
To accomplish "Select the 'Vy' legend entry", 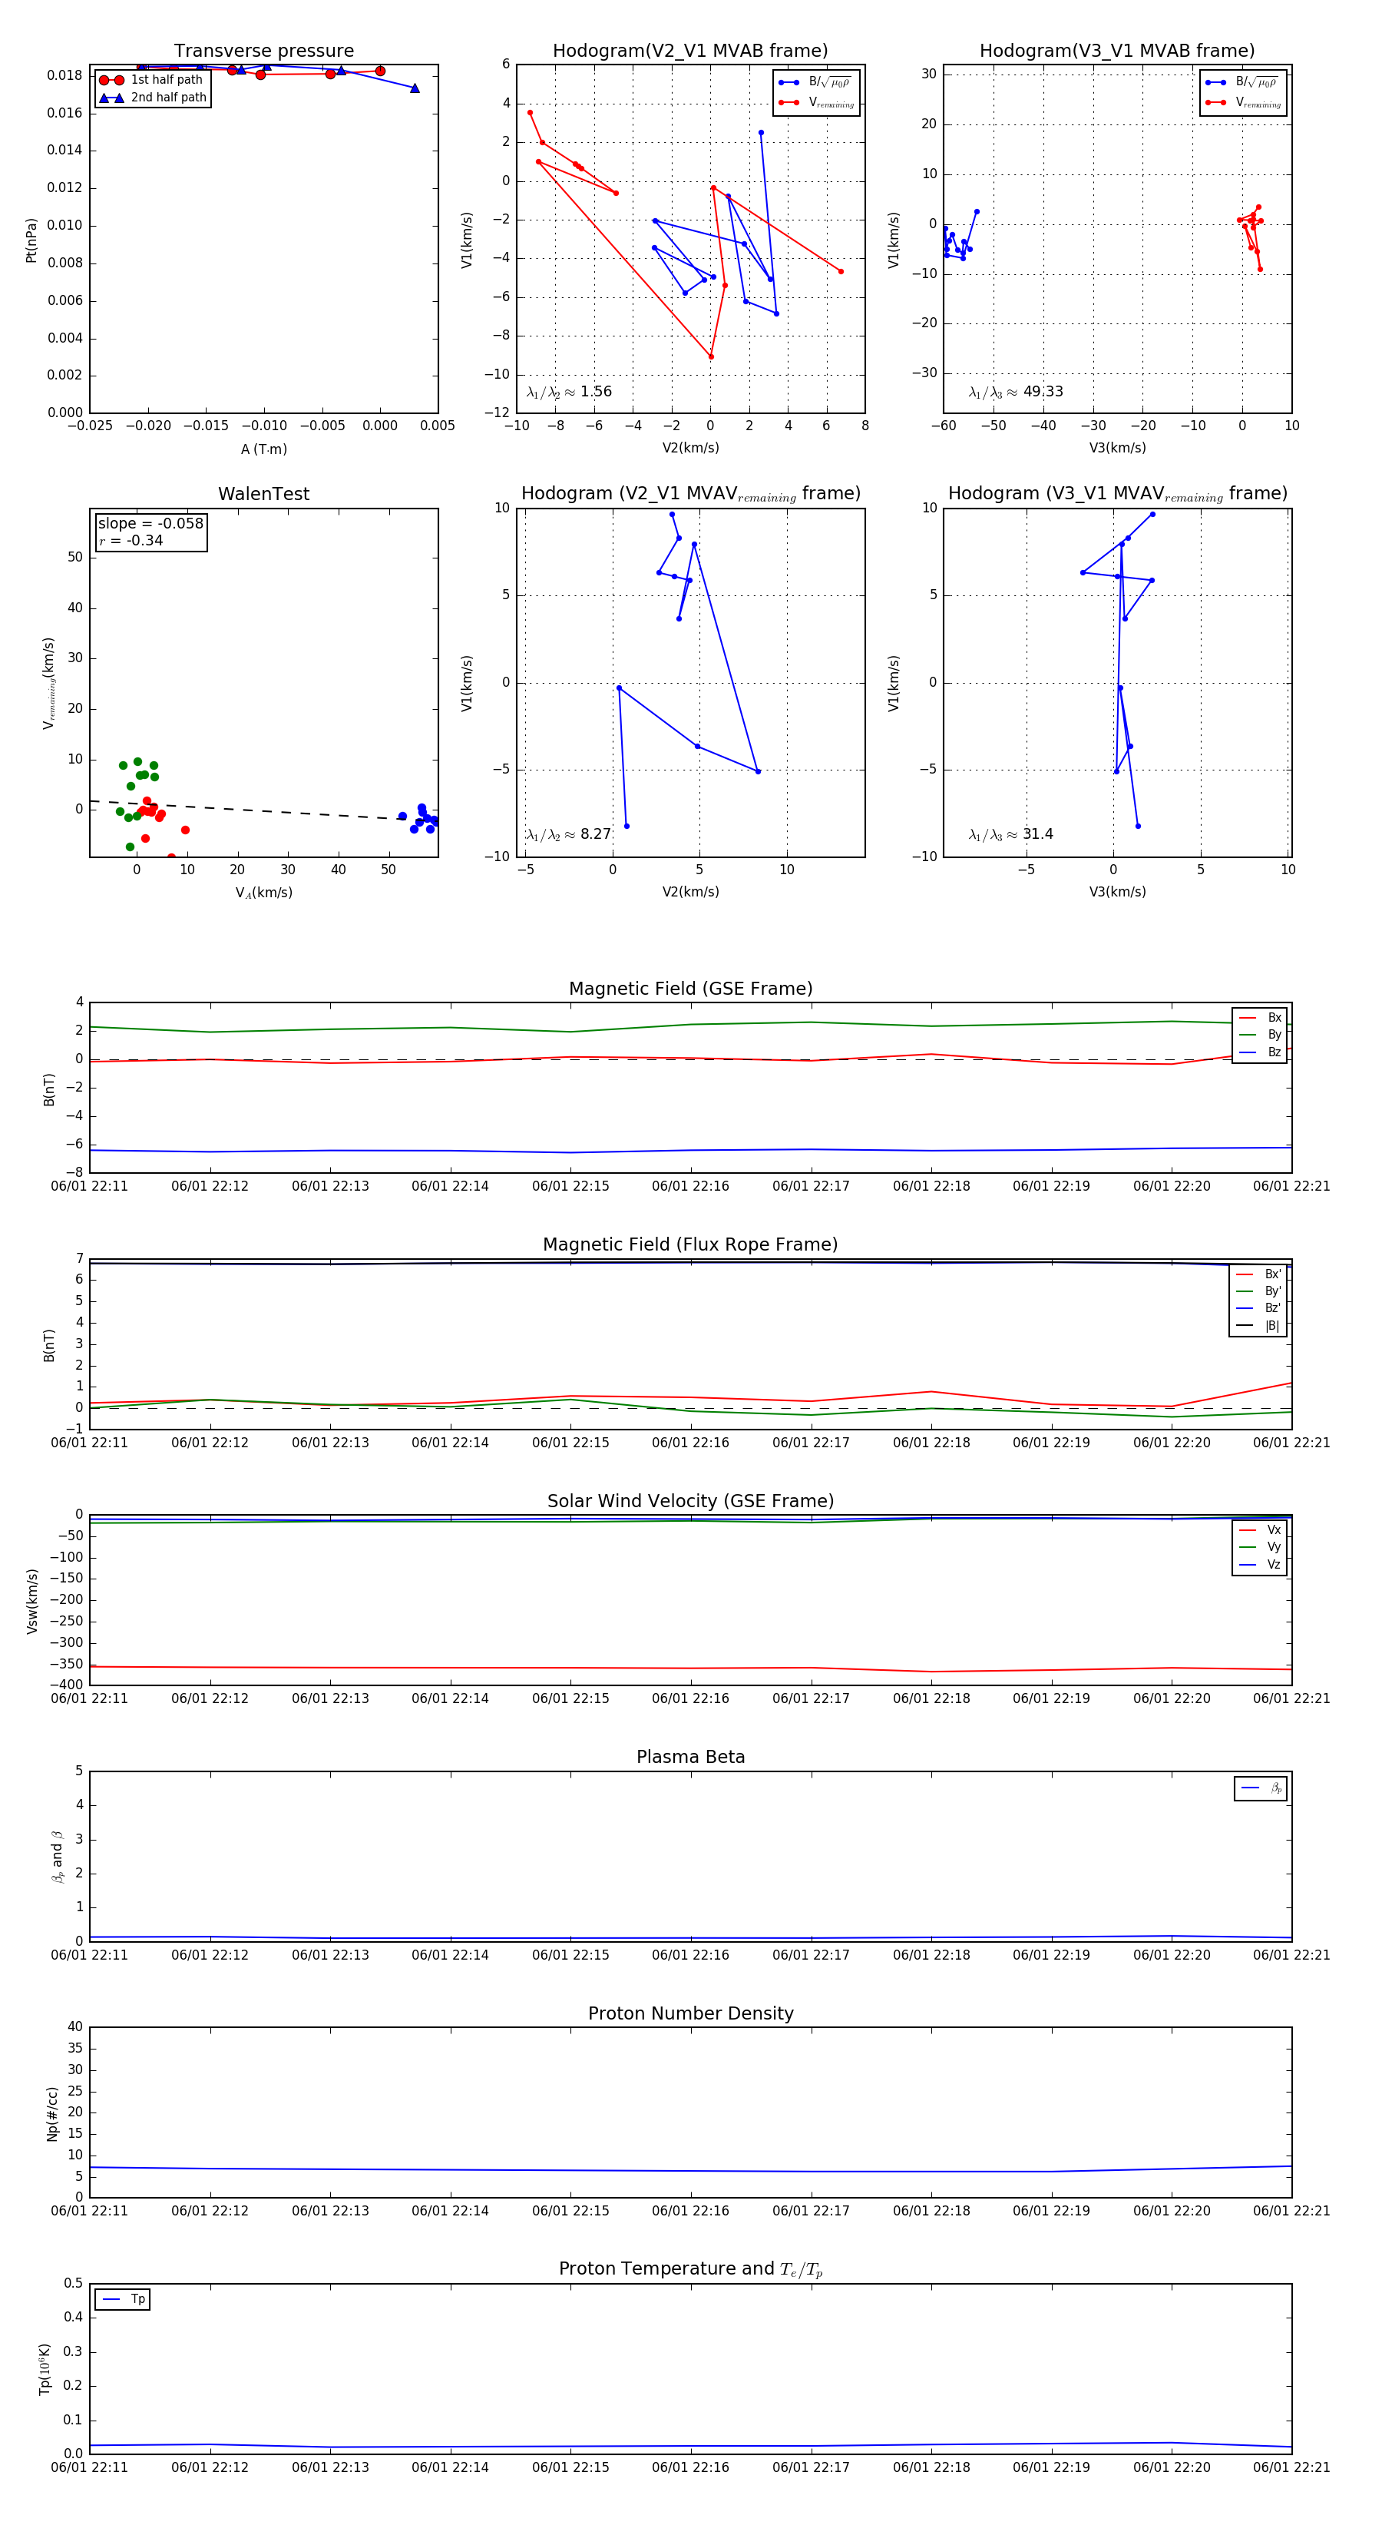I will (x=1260, y=1547).
